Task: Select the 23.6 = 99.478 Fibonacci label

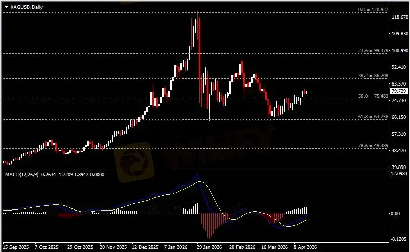Action: point(373,51)
